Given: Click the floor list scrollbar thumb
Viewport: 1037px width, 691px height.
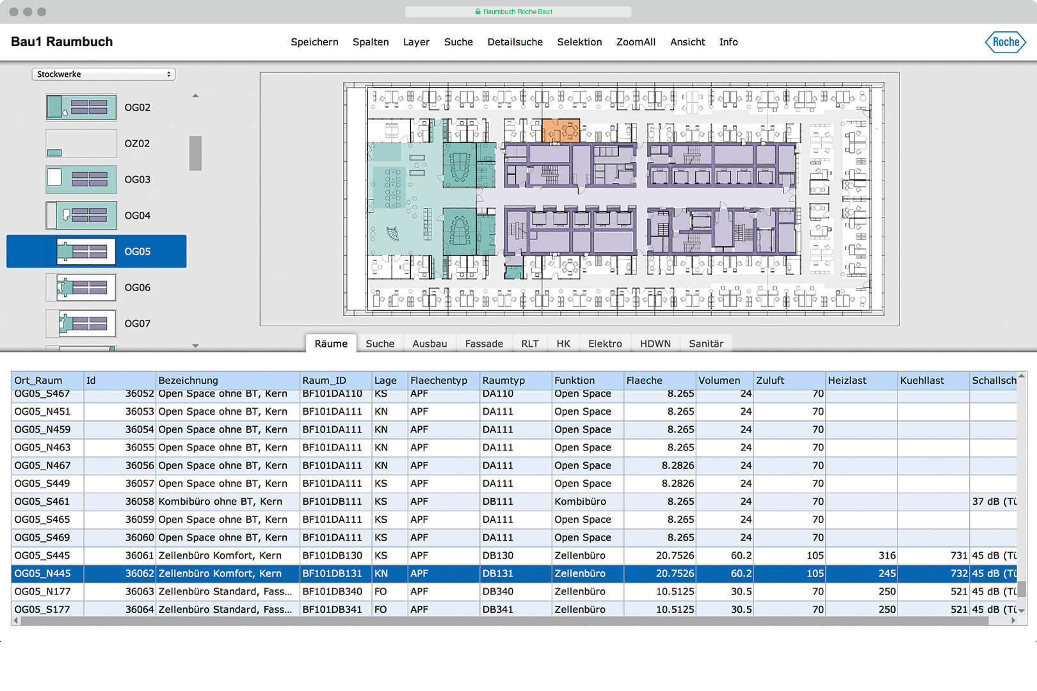Looking at the screenshot, I should 195,154.
